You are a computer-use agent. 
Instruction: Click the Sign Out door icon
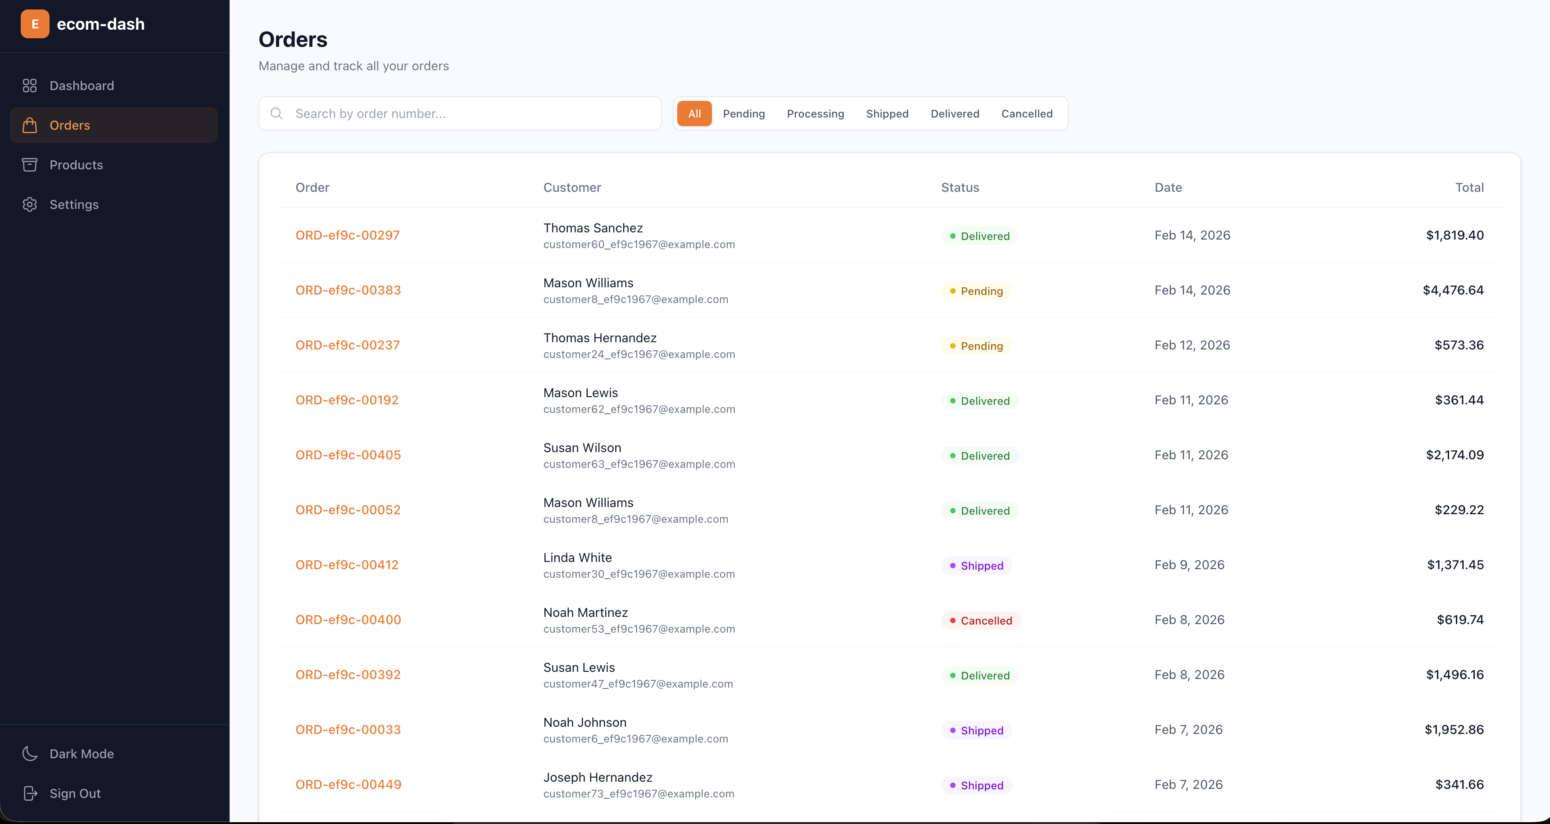point(29,793)
